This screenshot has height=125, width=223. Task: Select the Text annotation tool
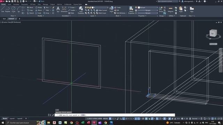coord(58,9)
